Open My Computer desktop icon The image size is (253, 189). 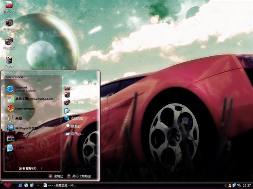[x=9, y=25]
